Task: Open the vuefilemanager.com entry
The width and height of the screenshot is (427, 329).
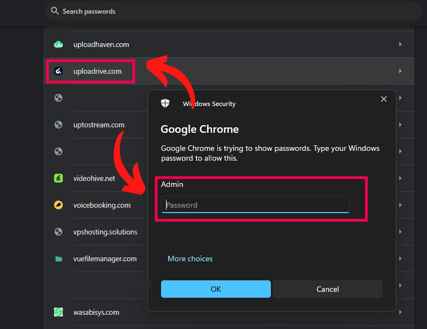Action: pos(105,258)
